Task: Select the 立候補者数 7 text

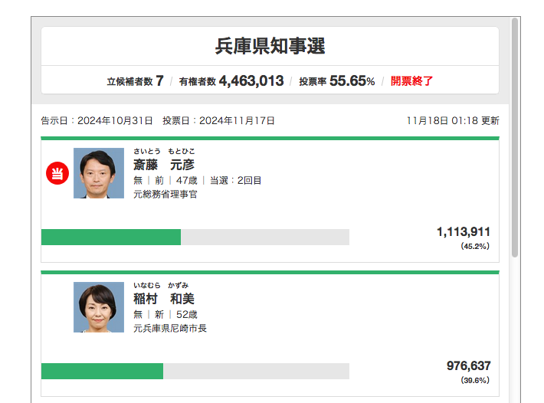Action: click(x=135, y=81)
